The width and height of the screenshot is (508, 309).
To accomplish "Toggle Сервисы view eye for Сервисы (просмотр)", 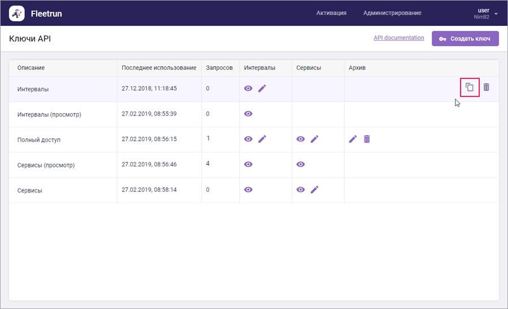I will [x=301, y=164].
